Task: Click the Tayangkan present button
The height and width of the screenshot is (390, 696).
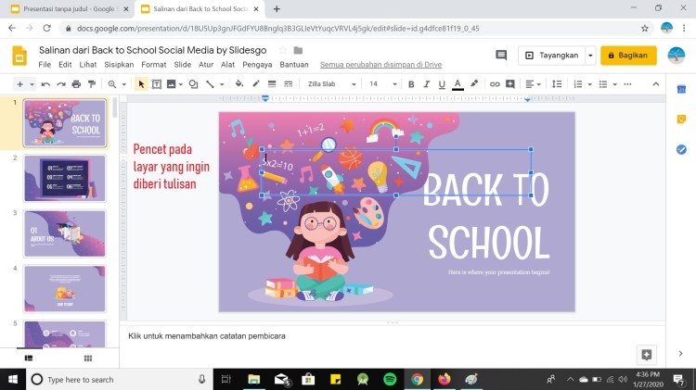Action: coord(551,56)
